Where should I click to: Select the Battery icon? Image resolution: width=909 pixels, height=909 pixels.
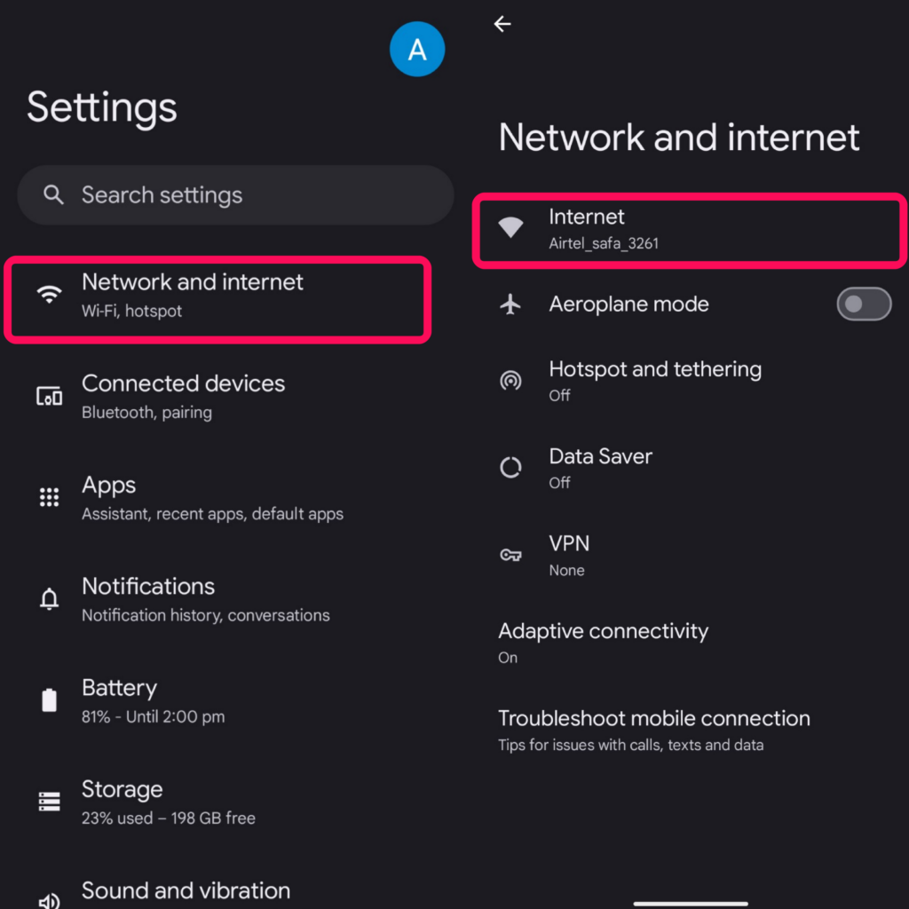(49, 700)
